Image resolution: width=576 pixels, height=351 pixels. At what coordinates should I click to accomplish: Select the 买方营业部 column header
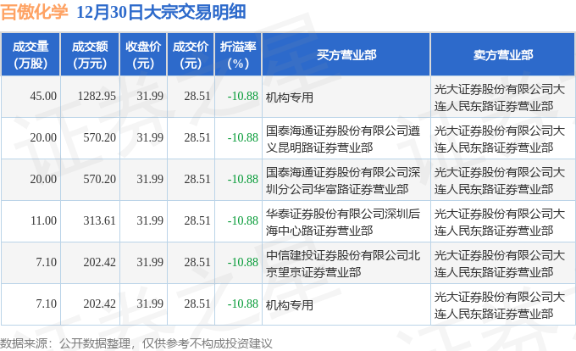pyautogui.click(x=346, y=55)
